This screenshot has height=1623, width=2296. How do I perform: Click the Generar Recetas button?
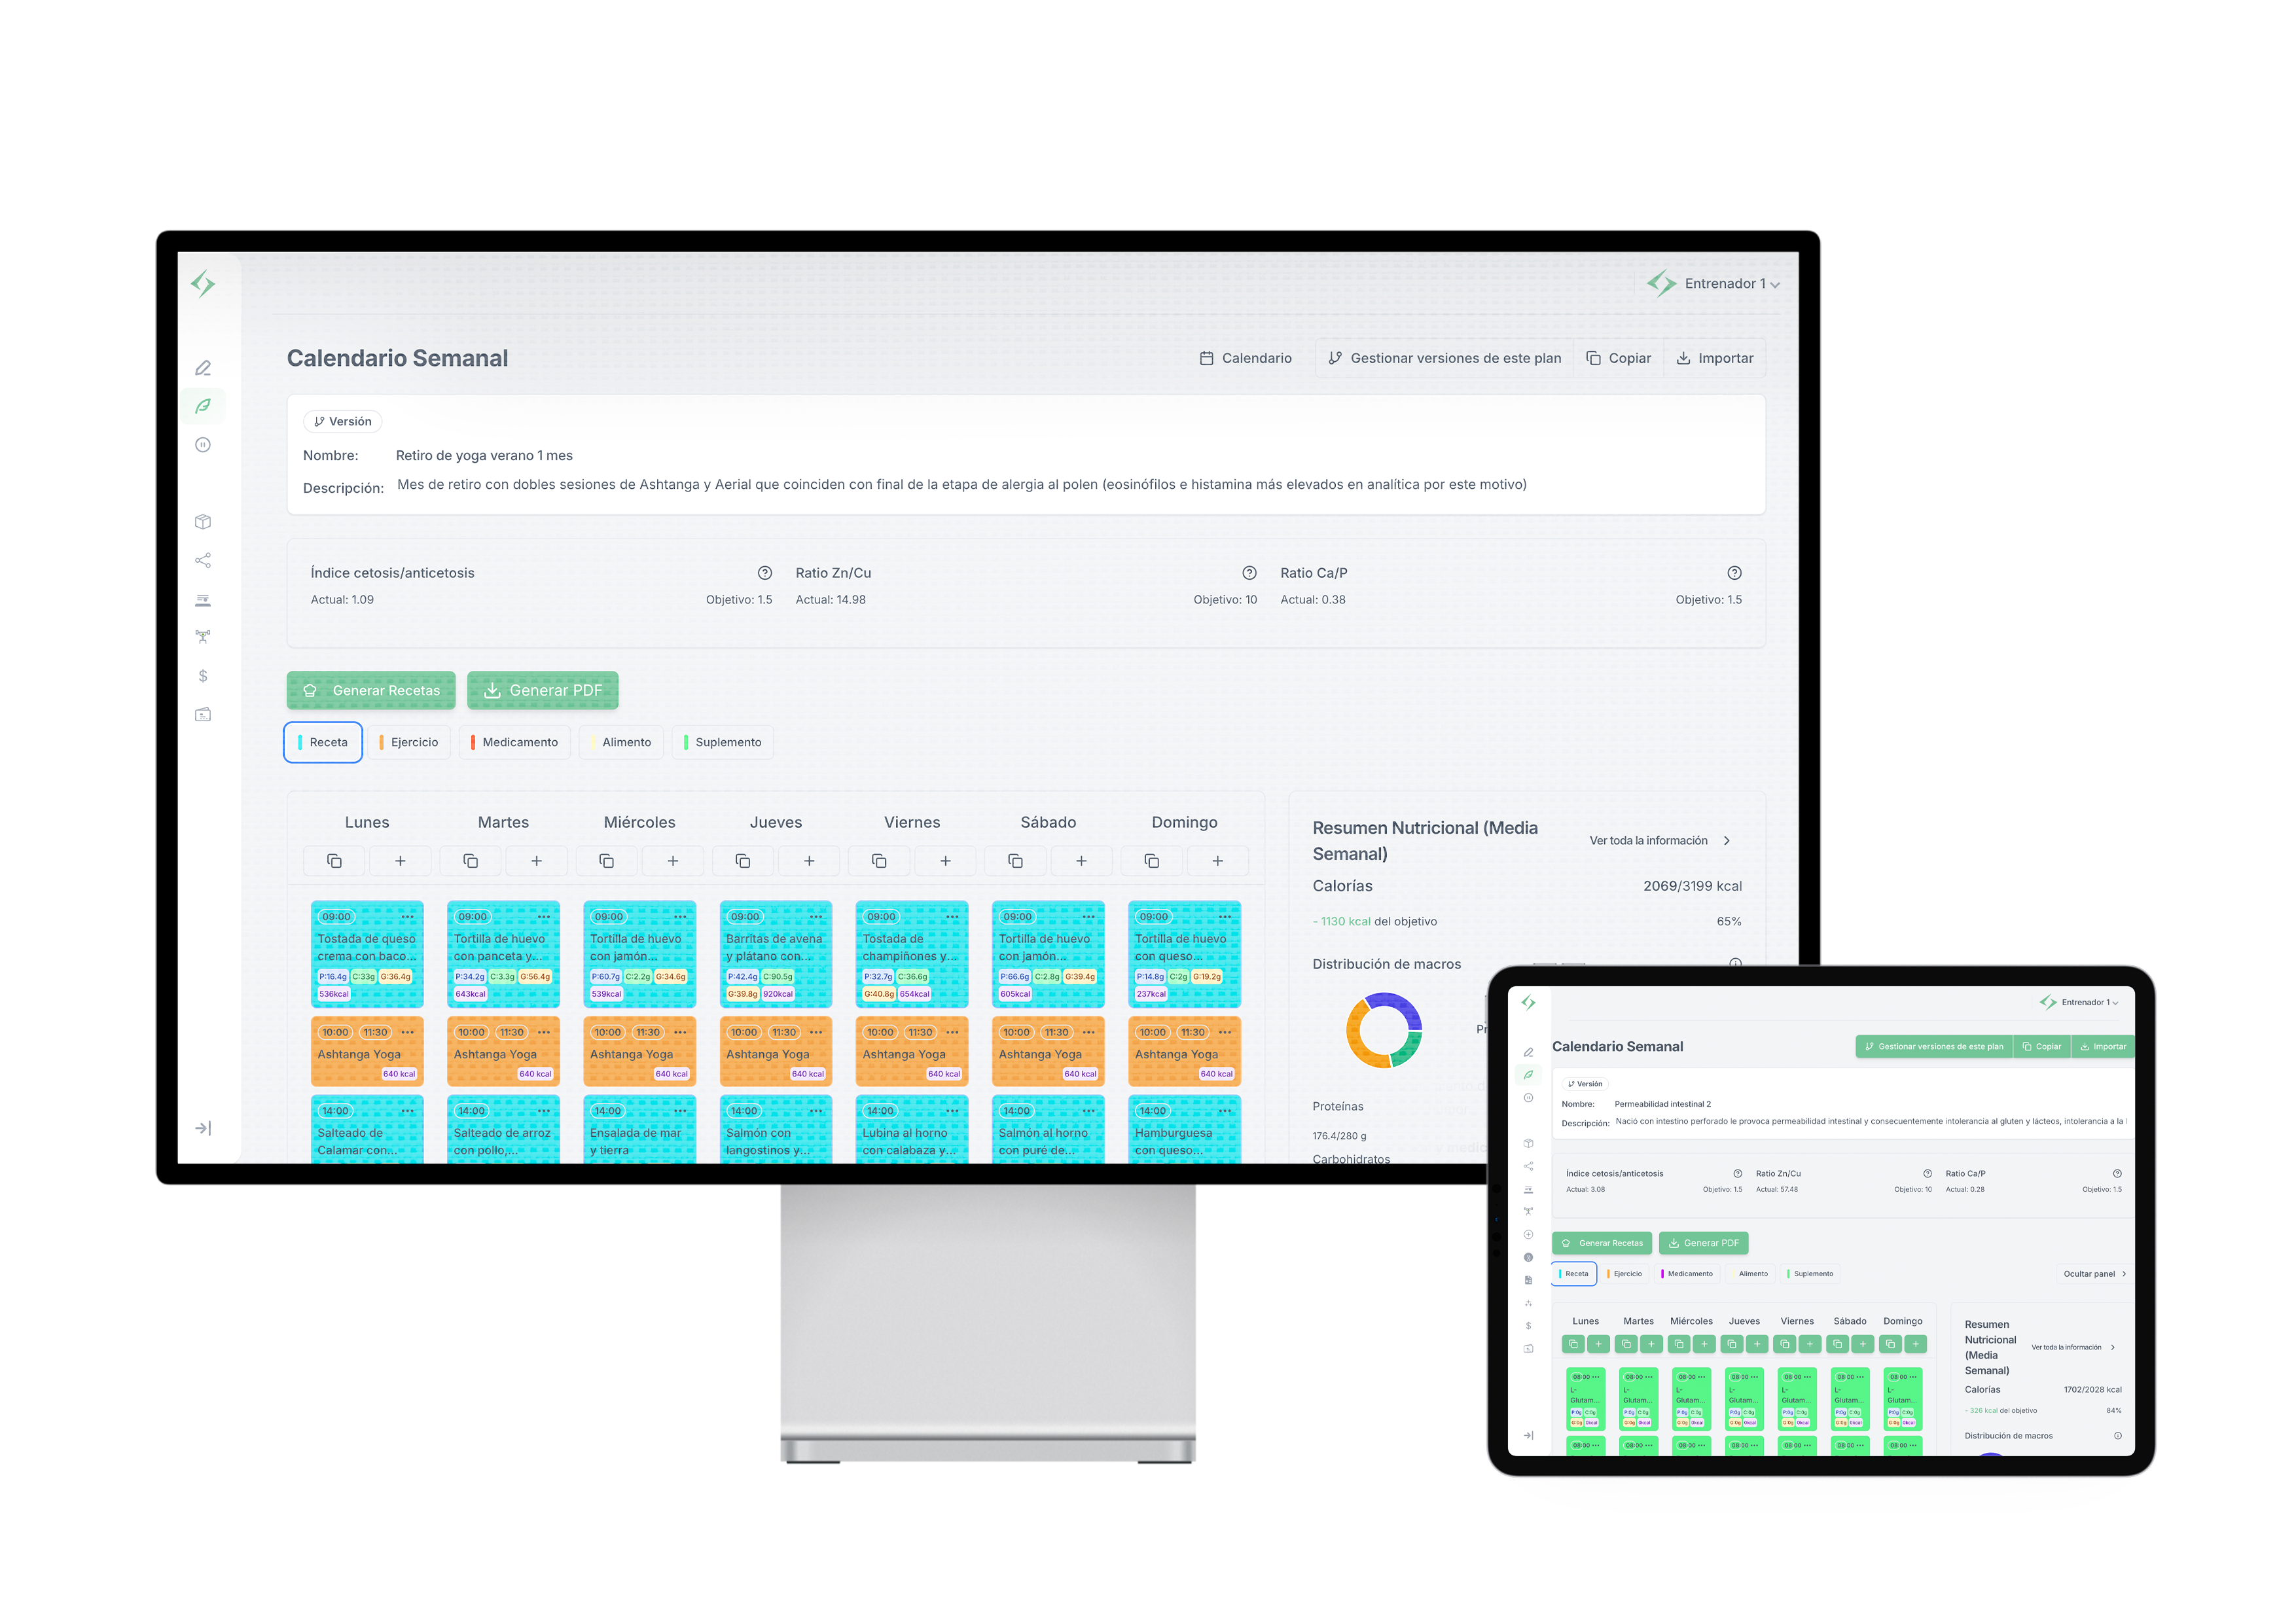[371, 690]
